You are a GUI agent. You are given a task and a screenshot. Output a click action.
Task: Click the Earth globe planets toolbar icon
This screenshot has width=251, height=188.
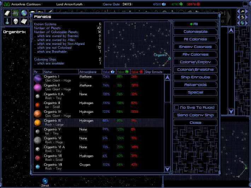[x=24, y=13]
